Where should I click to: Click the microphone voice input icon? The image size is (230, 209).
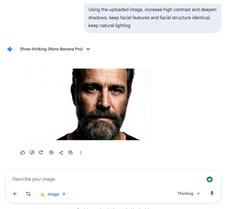coord(212,193)
